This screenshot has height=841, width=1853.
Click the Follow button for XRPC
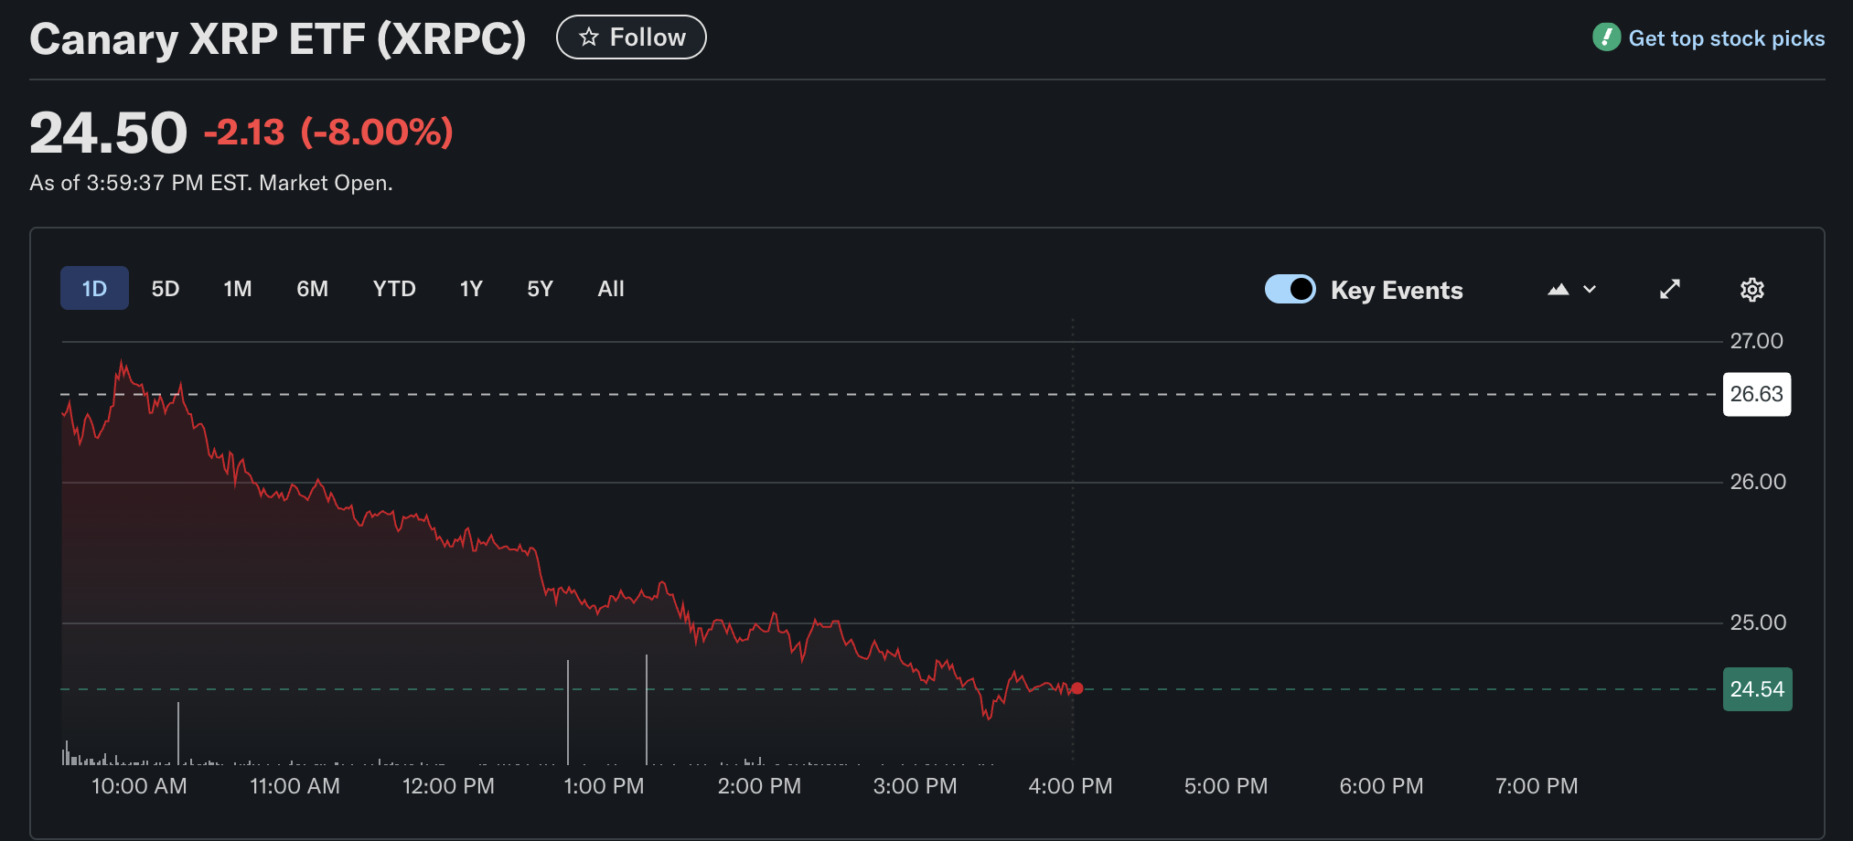pos(631,37)
